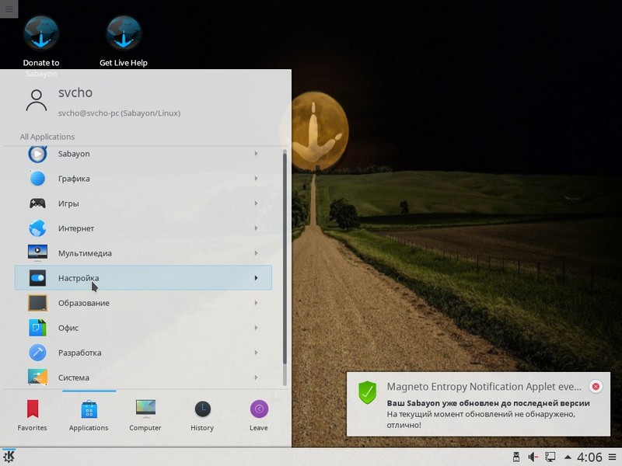This screenshot has height=466, width=622.
Task: Click the green shield icon in the notification
Action: tap(367, 392)
